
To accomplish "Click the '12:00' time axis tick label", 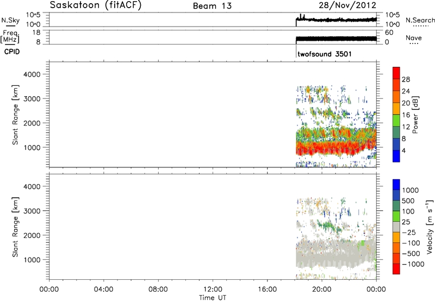I will pyautogui.click(x=213, y=290).
